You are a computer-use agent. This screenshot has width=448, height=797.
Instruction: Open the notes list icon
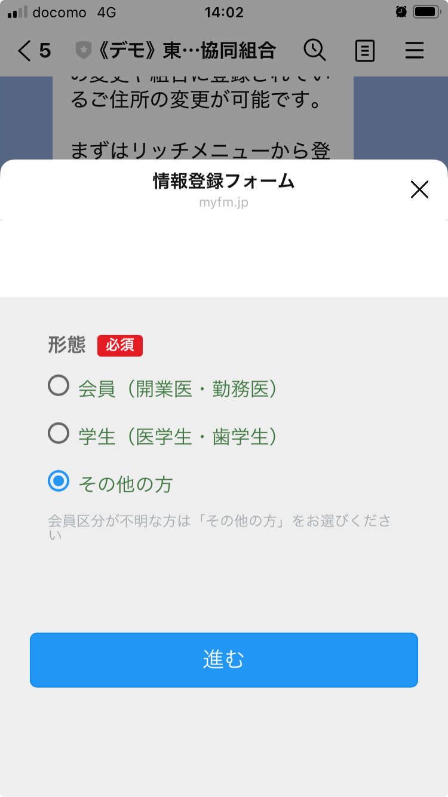[364, 51]
